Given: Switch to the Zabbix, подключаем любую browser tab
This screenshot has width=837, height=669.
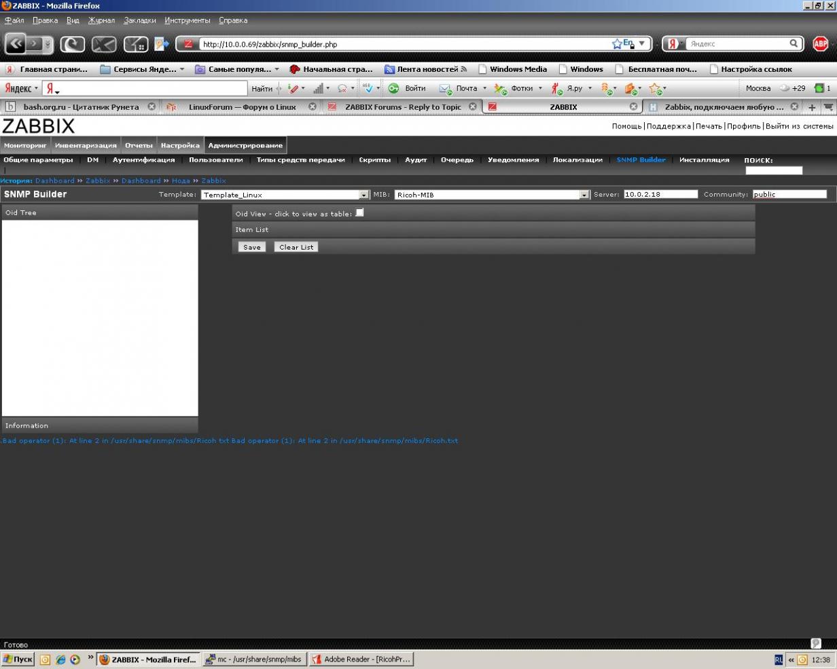Looking at the screenshot, I should pyautogui.click(x=724, y=107).
